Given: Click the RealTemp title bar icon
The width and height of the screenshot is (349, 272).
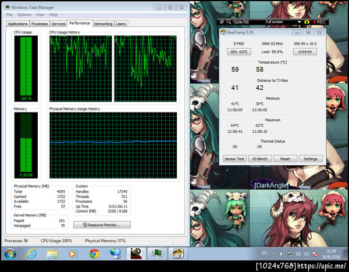Looking at the screenshot, I should pos(223,32).
